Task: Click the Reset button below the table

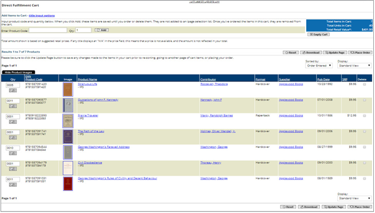Action: point(288,207)
